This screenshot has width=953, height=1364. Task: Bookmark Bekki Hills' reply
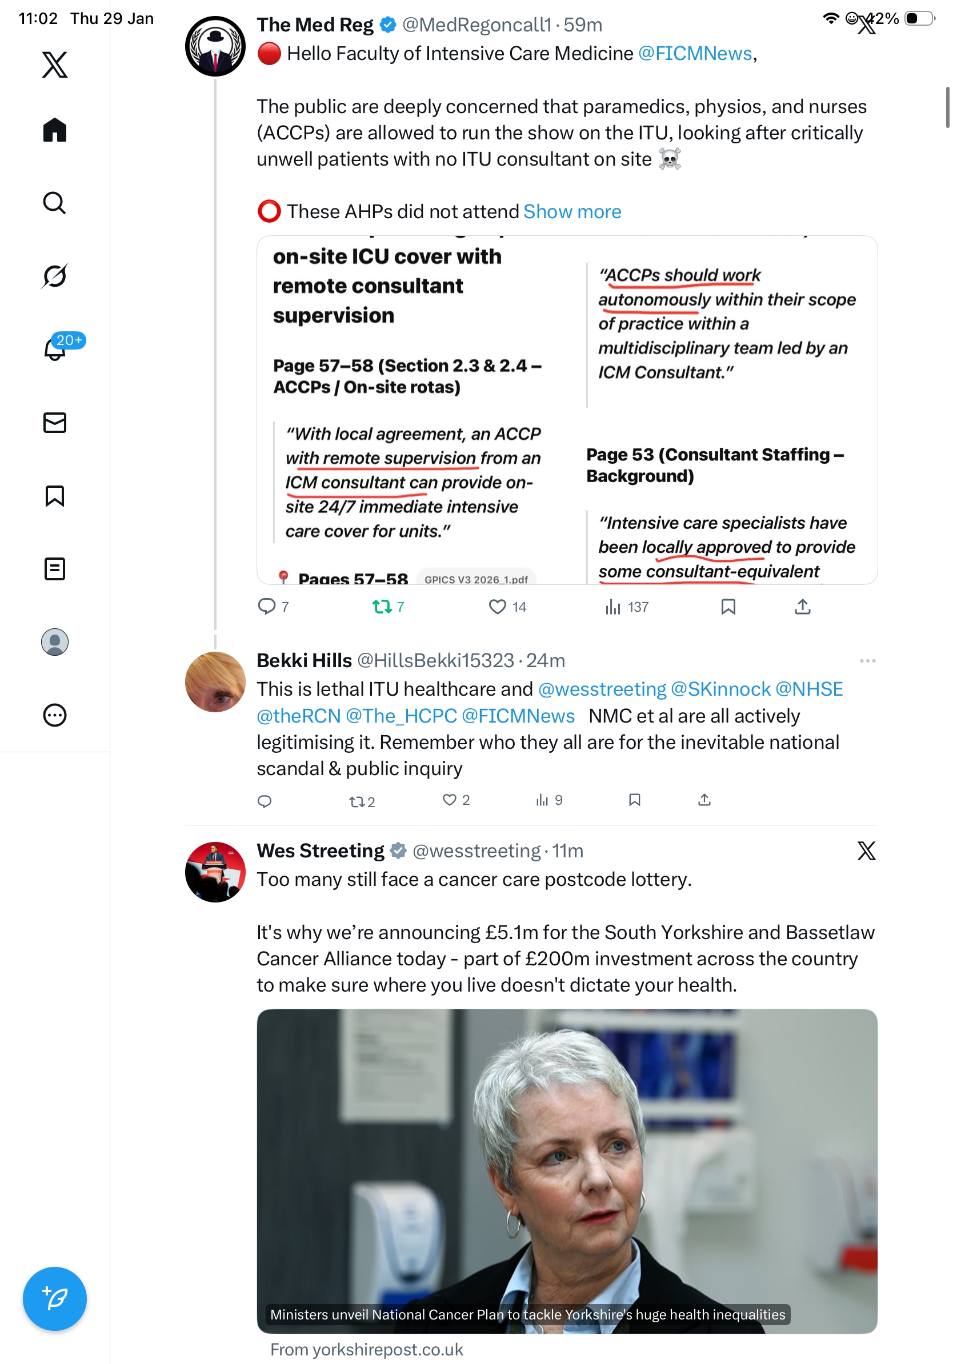pos(634,800)
